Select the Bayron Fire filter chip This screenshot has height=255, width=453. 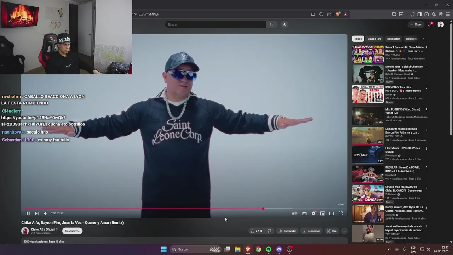pos(374,39)
